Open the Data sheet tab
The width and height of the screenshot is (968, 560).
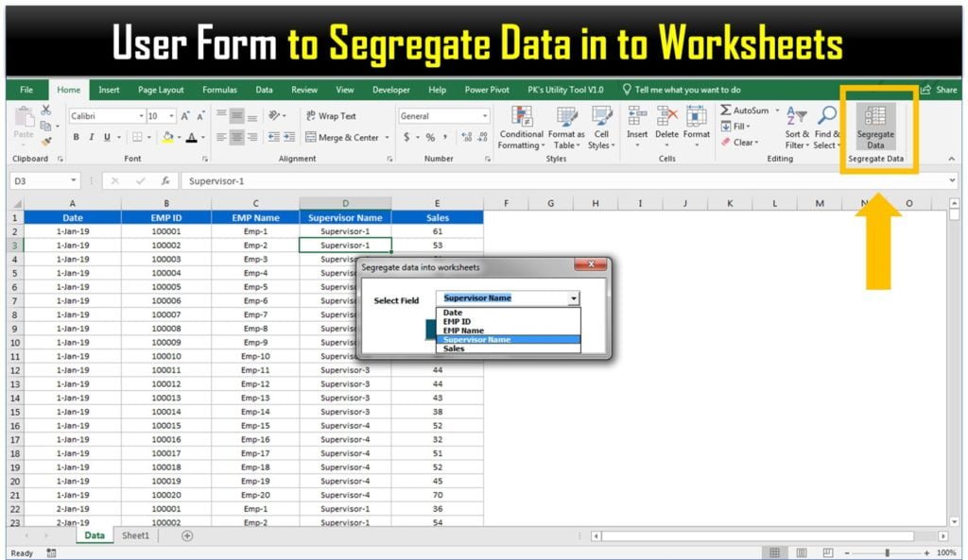(94, 535)
